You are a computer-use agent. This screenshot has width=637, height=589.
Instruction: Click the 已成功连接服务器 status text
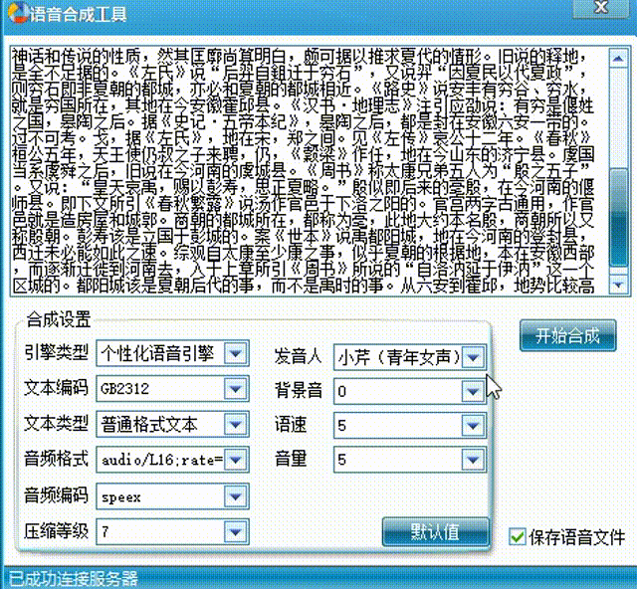point(73,578)
